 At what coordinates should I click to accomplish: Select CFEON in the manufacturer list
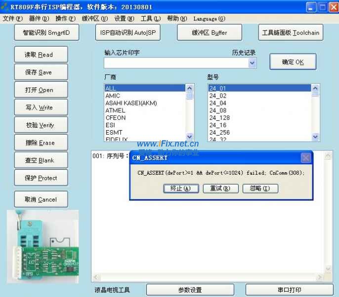coord(145,118)
